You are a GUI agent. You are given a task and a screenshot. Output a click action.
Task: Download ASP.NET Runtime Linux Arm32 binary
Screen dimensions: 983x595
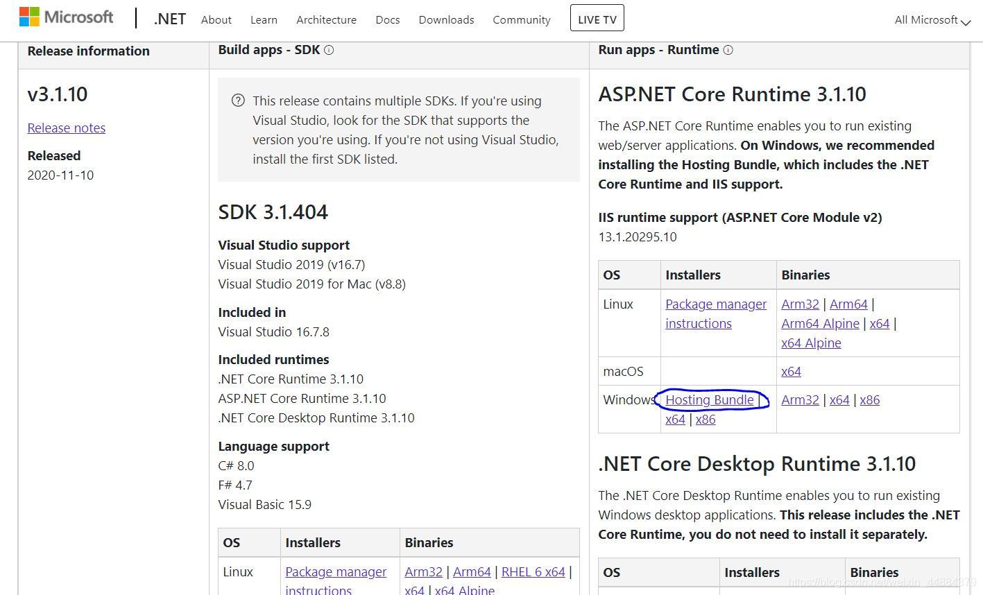coord(800,304)
